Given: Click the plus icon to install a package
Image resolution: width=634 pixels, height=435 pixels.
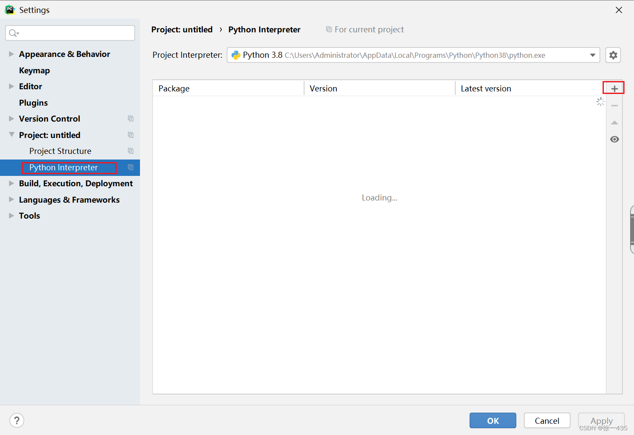Looking at the screenshot, I should tap(614, 88).
